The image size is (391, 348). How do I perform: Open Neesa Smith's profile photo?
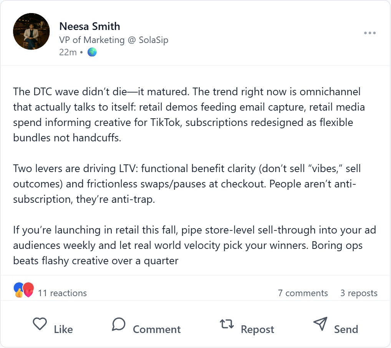(x=31, y=31)
